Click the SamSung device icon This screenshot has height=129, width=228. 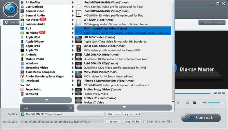22,94
